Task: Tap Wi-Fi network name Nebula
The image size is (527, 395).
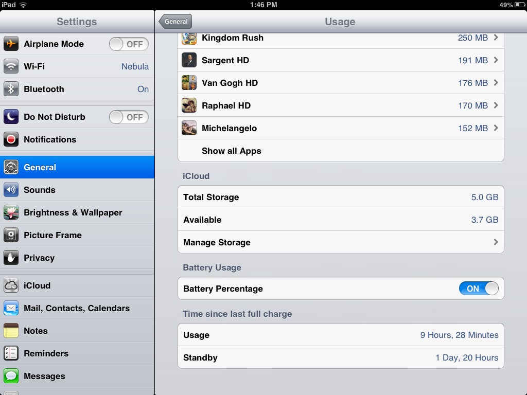Action: click(135, 66)
